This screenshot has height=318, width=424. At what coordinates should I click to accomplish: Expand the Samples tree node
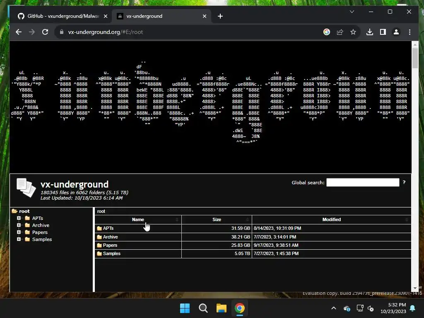(19, 239)
